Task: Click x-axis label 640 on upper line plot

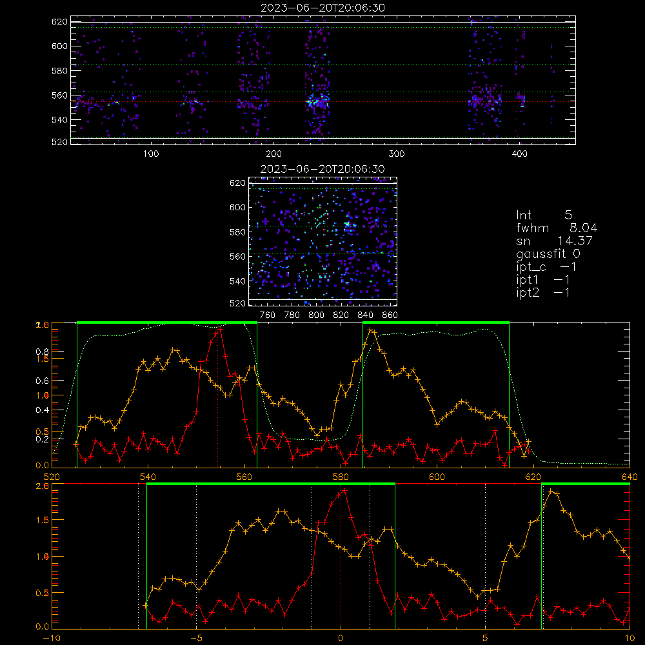Action: click(x=630, y=477)
